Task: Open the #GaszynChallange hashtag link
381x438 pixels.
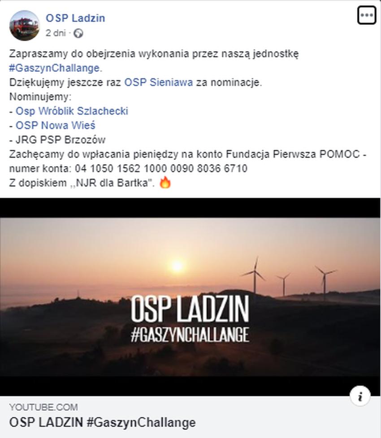Action: point(55,68)
